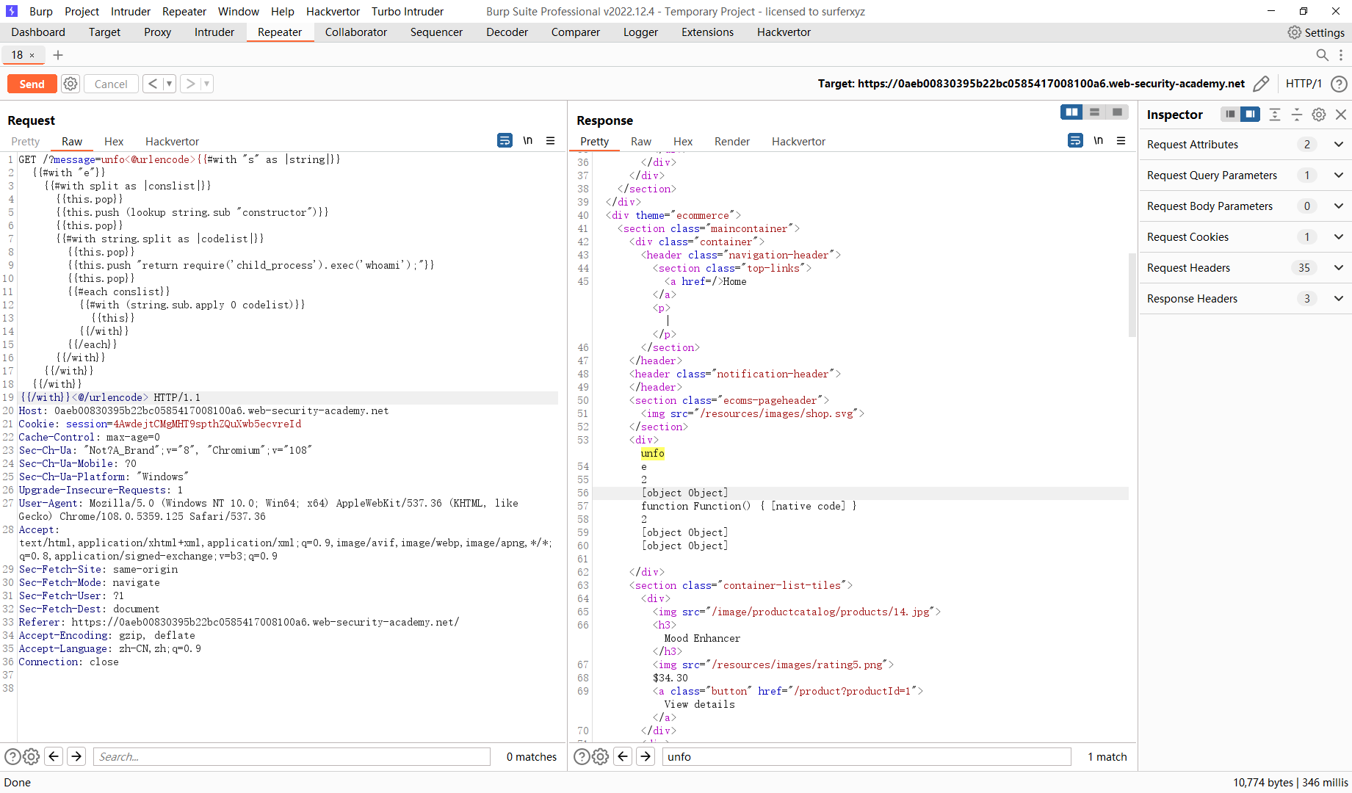This screenshot has width=1352, height=793.
Task: Click the response search field containing unfo
Action: [867, 756]
